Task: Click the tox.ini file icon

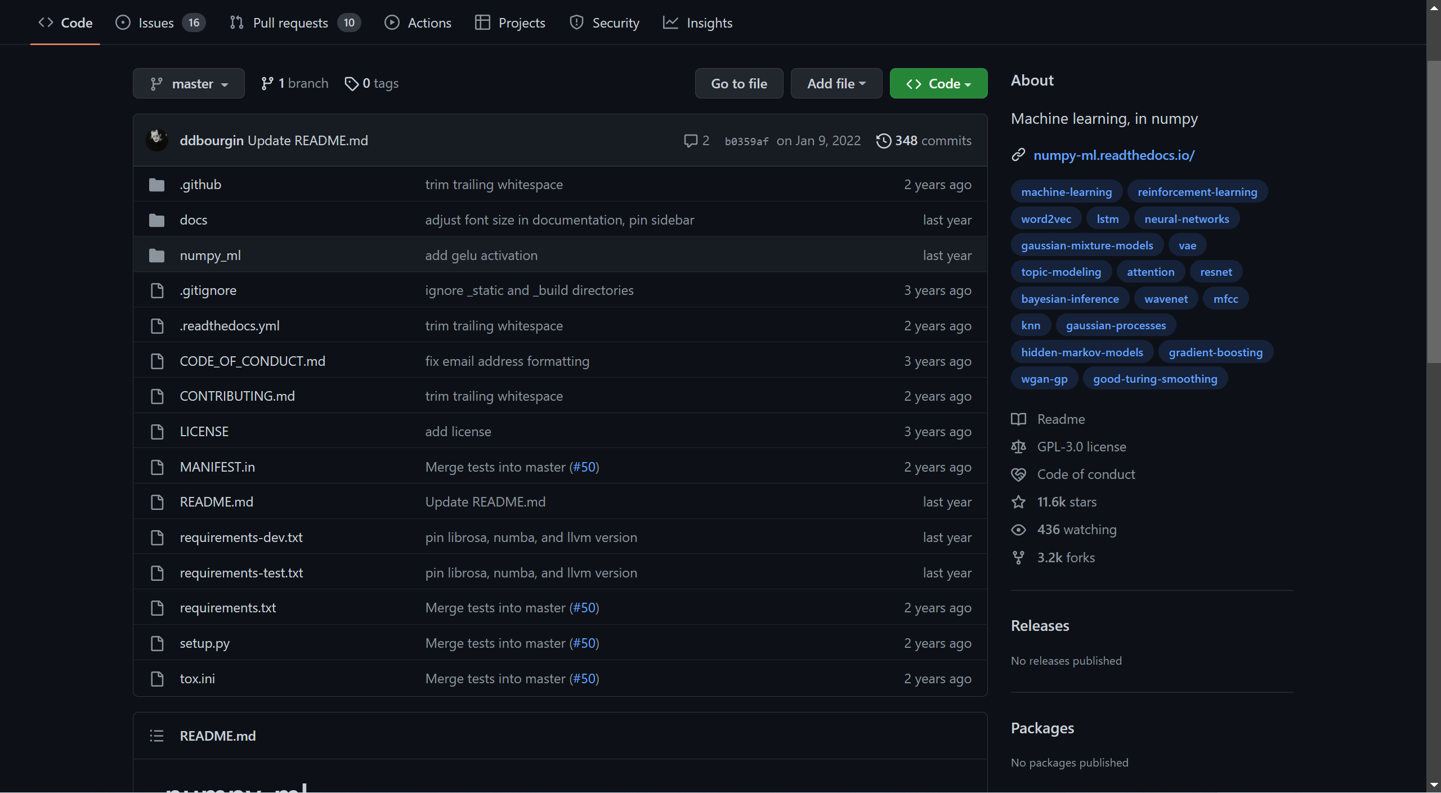Action: click(157, 679)
